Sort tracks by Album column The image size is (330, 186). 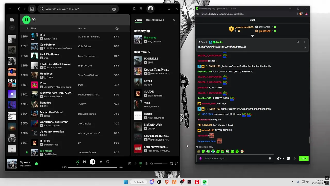[x=82, y=28]
